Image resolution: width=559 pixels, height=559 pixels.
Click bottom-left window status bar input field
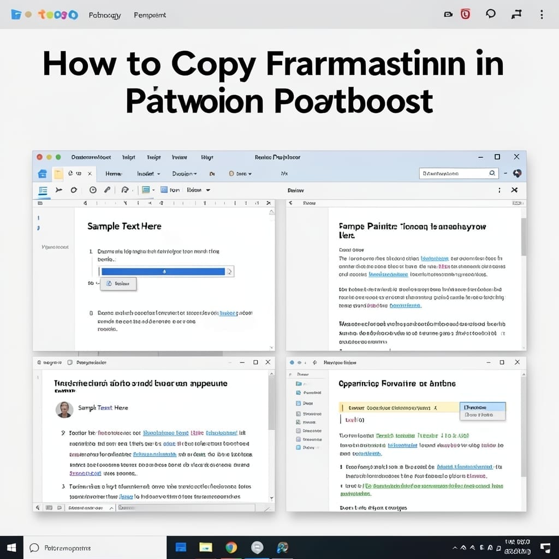(x=186, y=508)
